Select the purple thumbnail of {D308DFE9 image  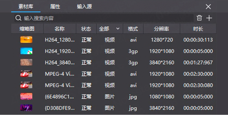click(26, 108)
